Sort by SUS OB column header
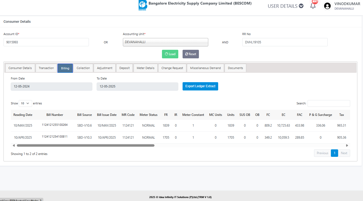Screen dimensions: 363x201 (245, 115)
